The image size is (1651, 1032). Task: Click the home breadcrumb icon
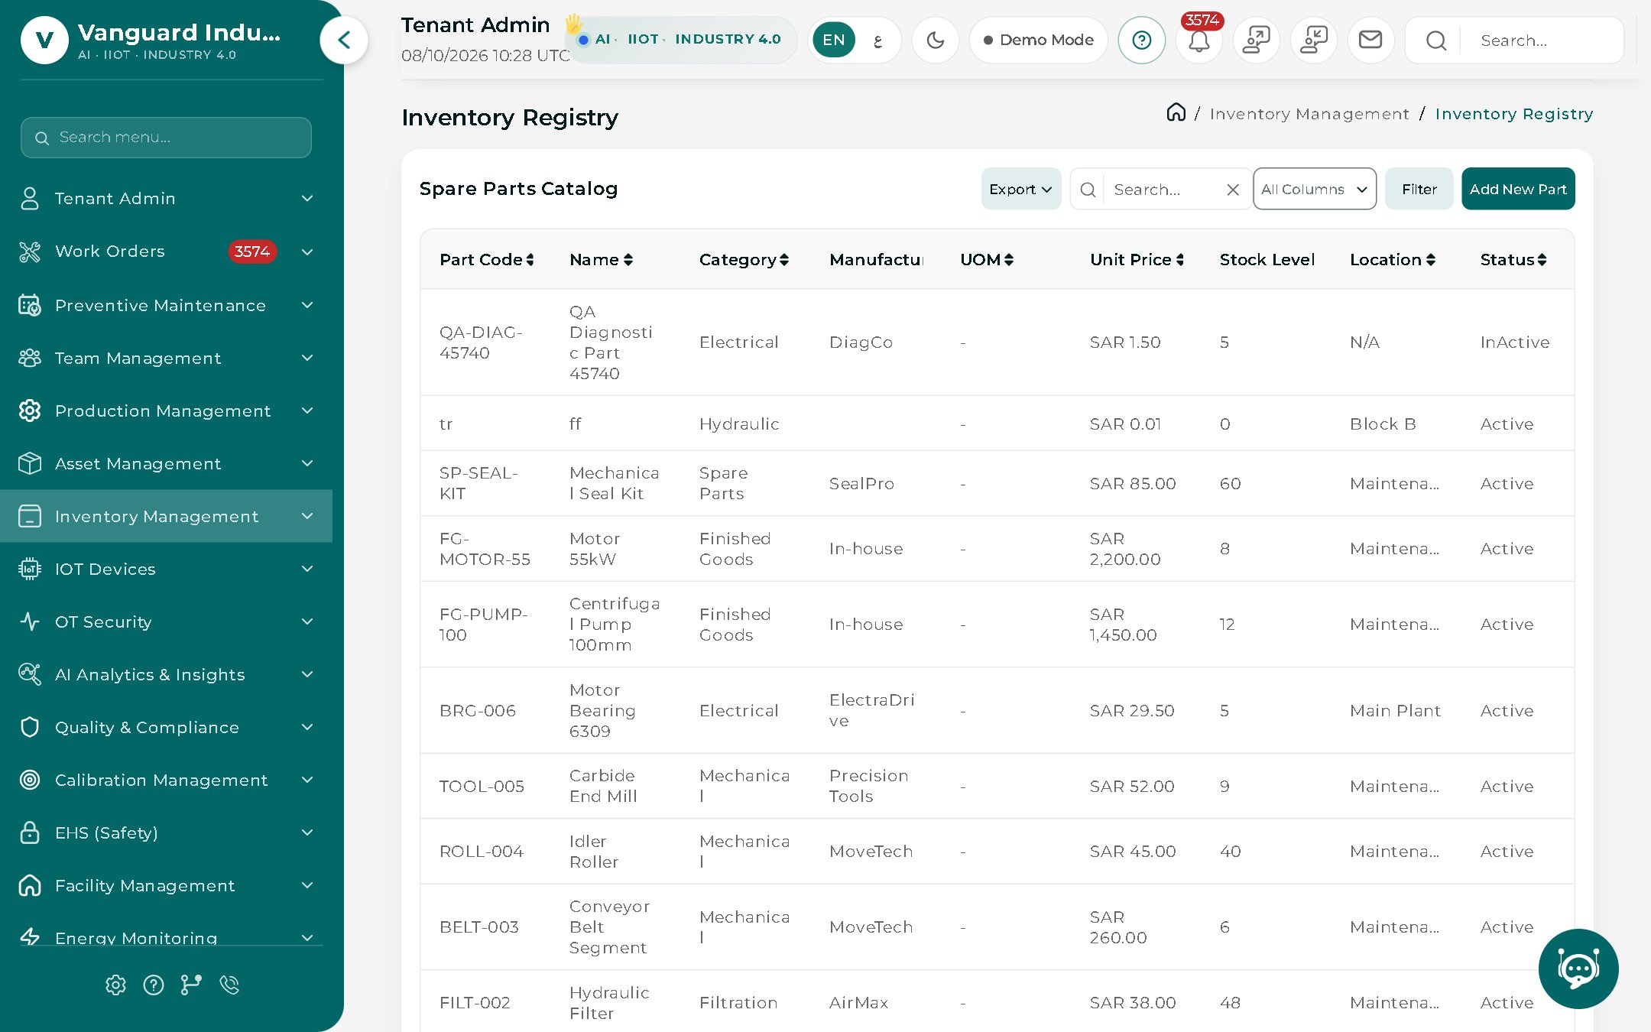pyautogui.click(x=1176, y=113)
